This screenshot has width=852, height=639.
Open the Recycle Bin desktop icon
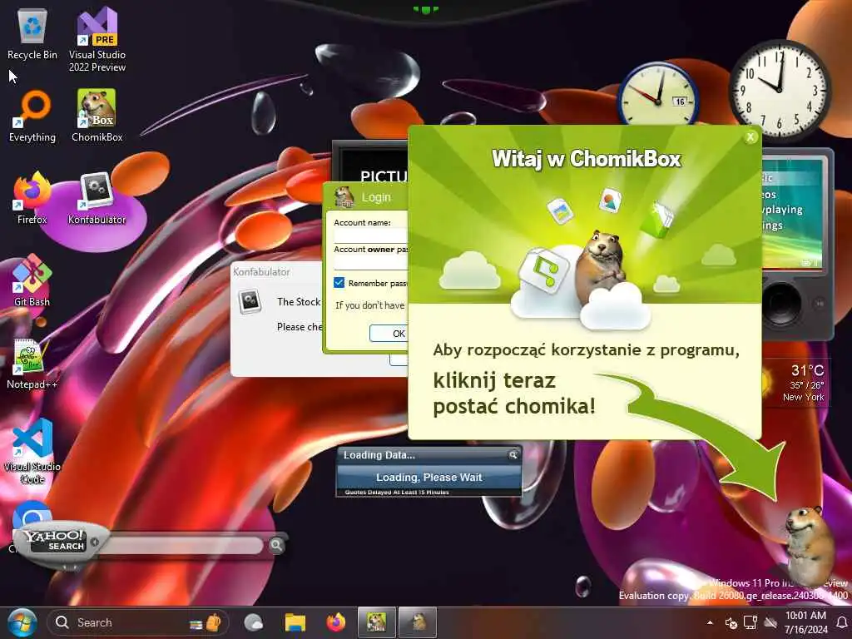[32, 34]
